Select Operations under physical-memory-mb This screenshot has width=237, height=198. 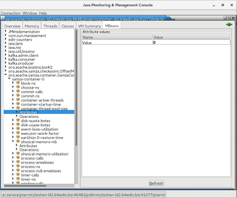tap(29, 150)
